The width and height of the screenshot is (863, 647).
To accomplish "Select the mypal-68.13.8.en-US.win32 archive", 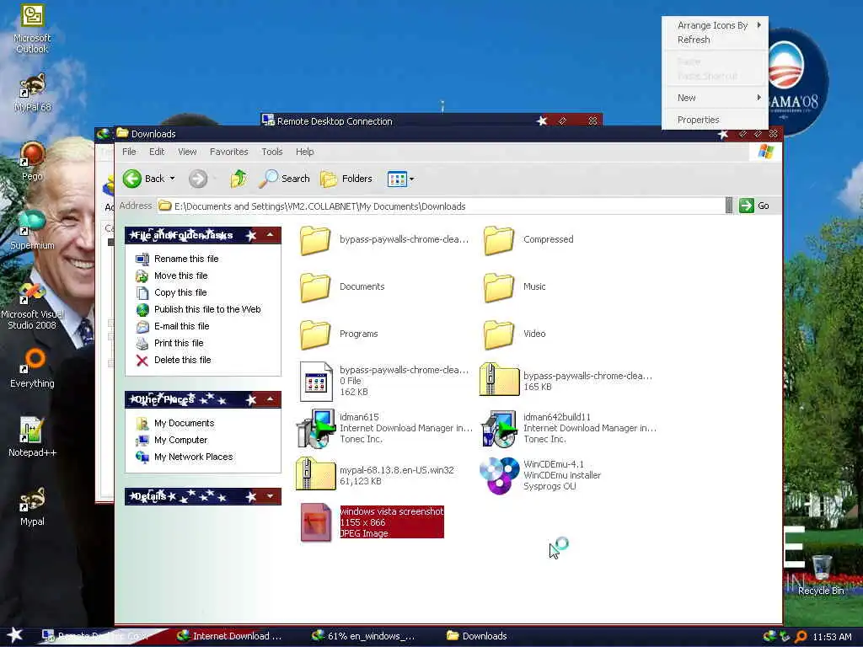I will [x=375, y=475].
